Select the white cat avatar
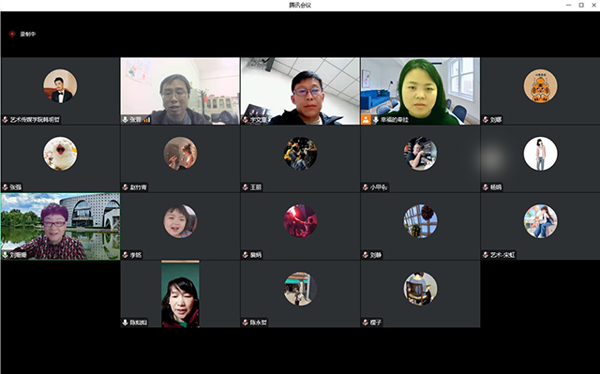This screenshot has height=374, width=600. point(60,154)
